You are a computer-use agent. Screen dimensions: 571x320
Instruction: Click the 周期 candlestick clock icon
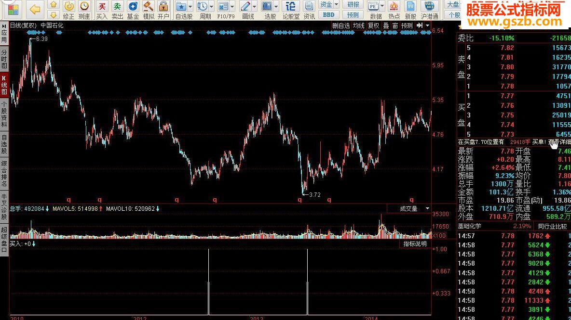[203, 6]
